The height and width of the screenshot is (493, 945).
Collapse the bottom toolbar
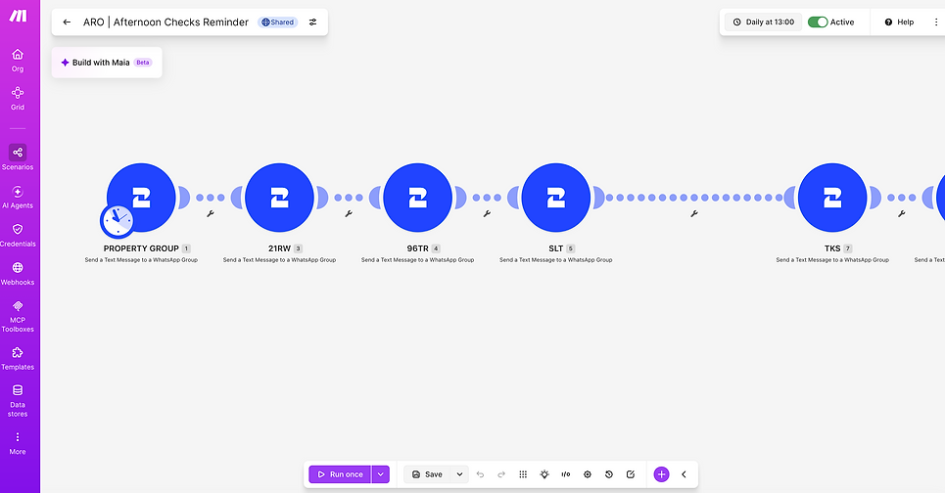pyautogui.click(x=685, y=474)
